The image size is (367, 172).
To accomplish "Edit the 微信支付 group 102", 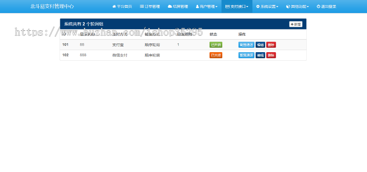I will click(260, 55).
